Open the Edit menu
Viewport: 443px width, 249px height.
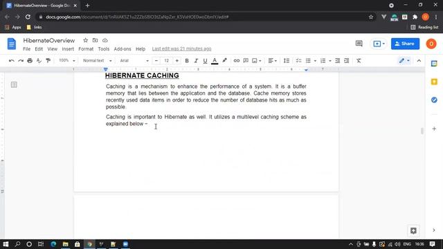(39, 49)
